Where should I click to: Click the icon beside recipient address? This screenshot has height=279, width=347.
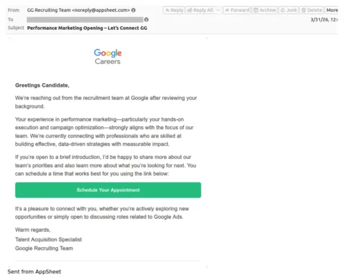pyautogui.click(x=146, y=19)
